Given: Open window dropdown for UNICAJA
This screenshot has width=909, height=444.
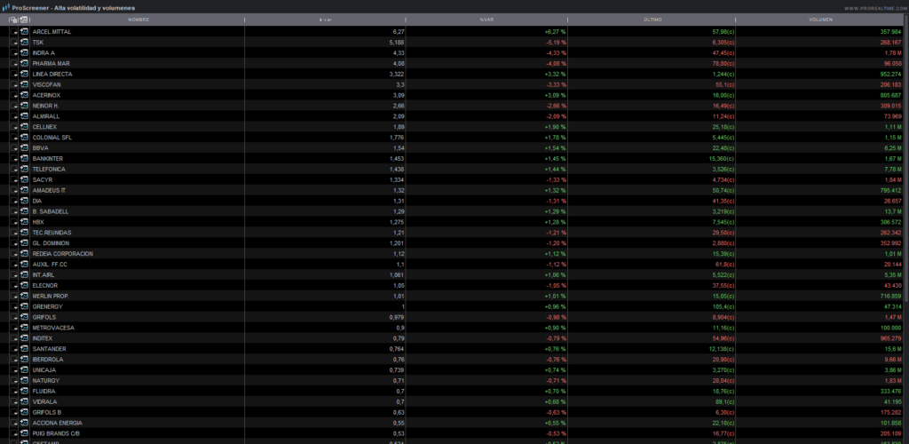Looking at the screenshot, I should 14,369.
